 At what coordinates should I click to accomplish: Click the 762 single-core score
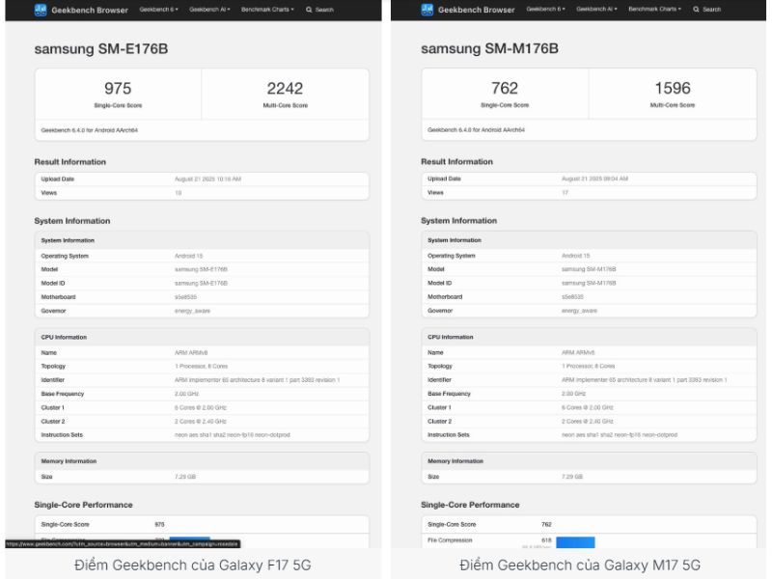[x=505, y=88]
